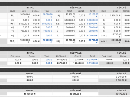Open the réévalué total 10 100,00 € link

[93, 15]
